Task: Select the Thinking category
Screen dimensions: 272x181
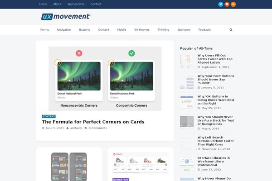Action: [163, 30]
